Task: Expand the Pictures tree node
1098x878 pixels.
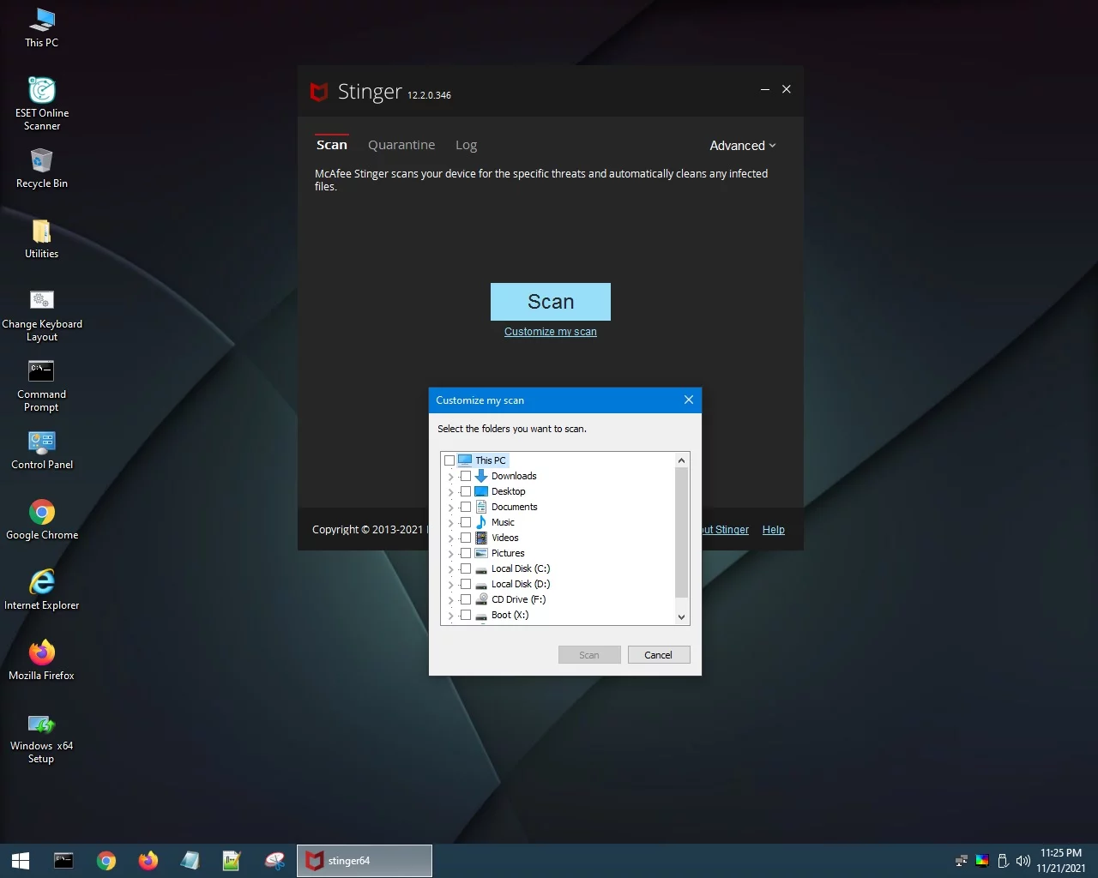Action: (450, 554)
